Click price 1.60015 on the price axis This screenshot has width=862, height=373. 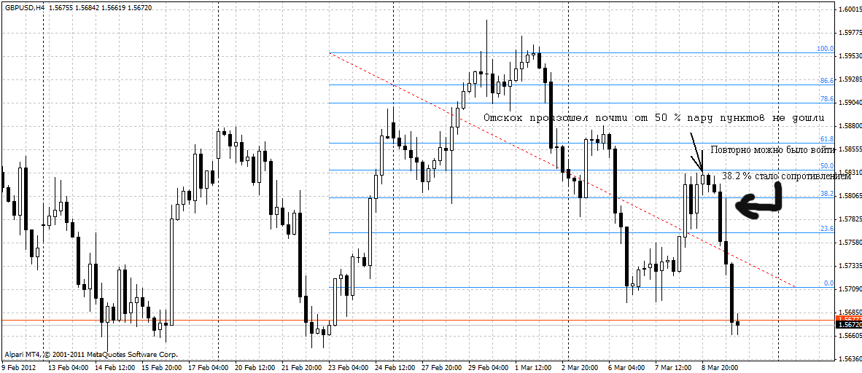[x=850, y=10]
